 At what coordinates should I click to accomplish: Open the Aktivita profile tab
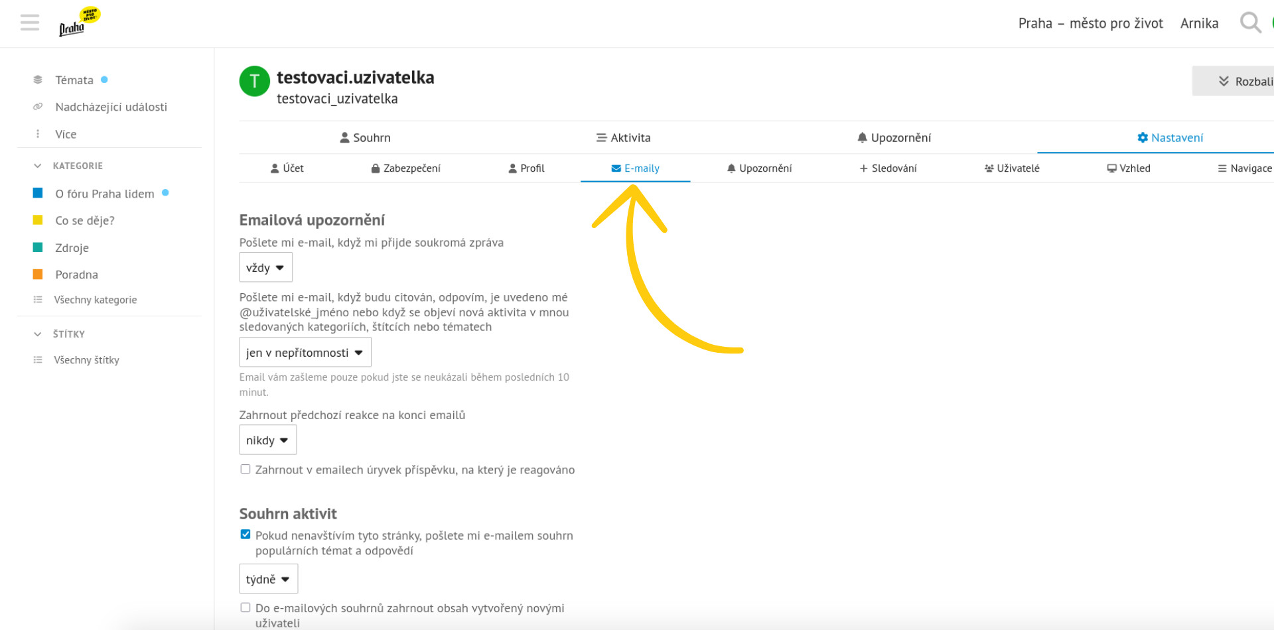[x=623, y=138]
